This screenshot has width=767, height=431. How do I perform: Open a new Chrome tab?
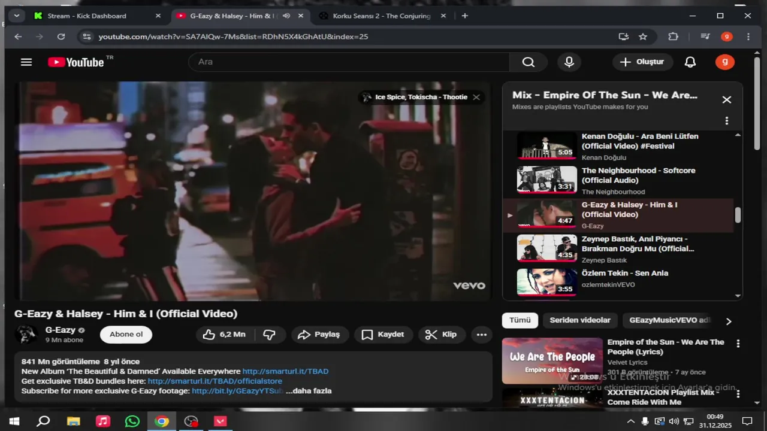[x=464, y=16]
